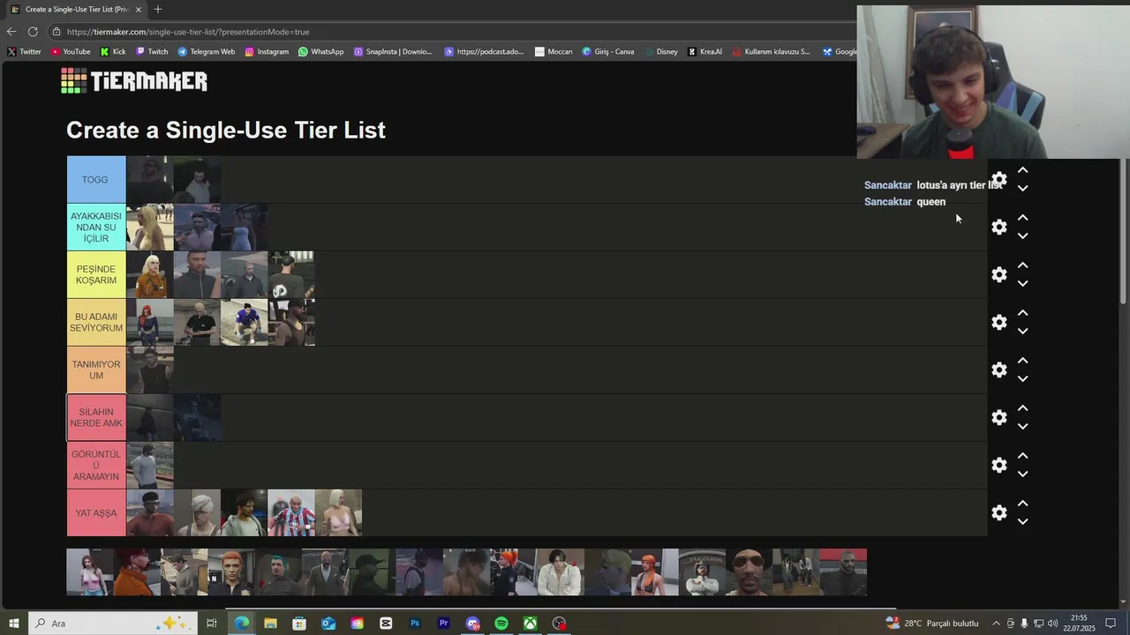Open settings gear for YAT AŞŞA tier

pos(998,512)
